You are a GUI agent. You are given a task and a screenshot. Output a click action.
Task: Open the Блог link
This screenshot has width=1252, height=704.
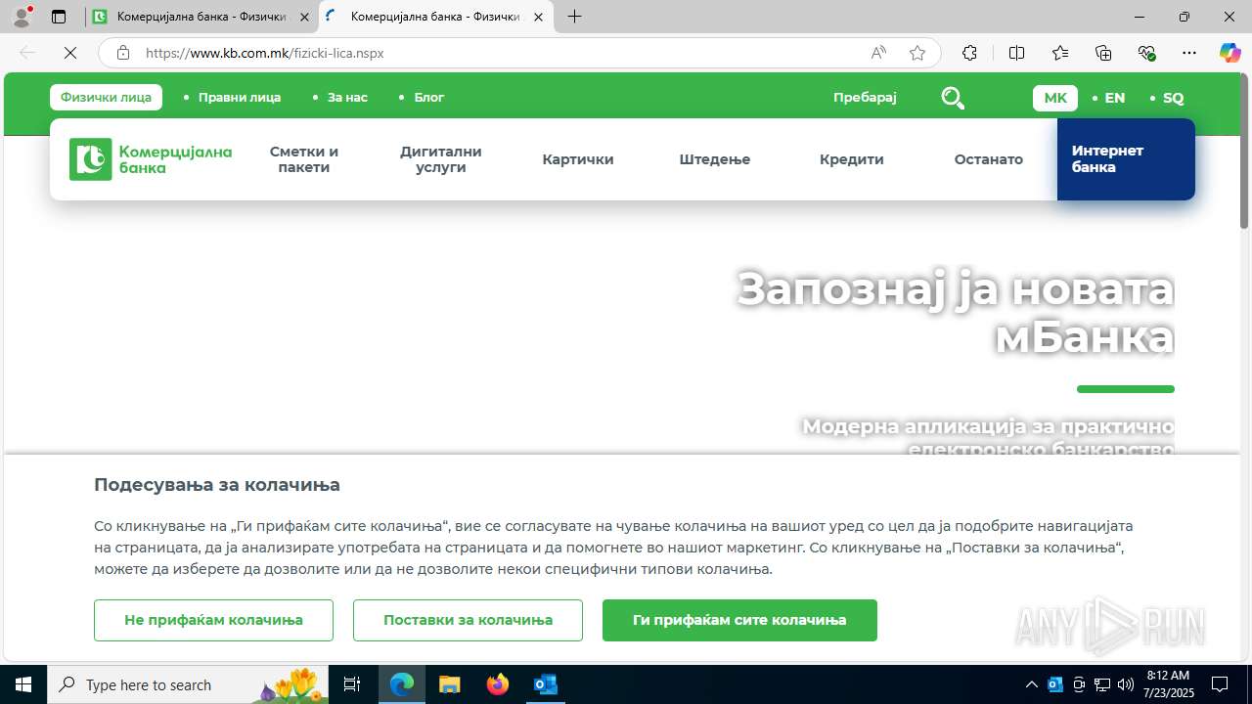tap(428, 97)
